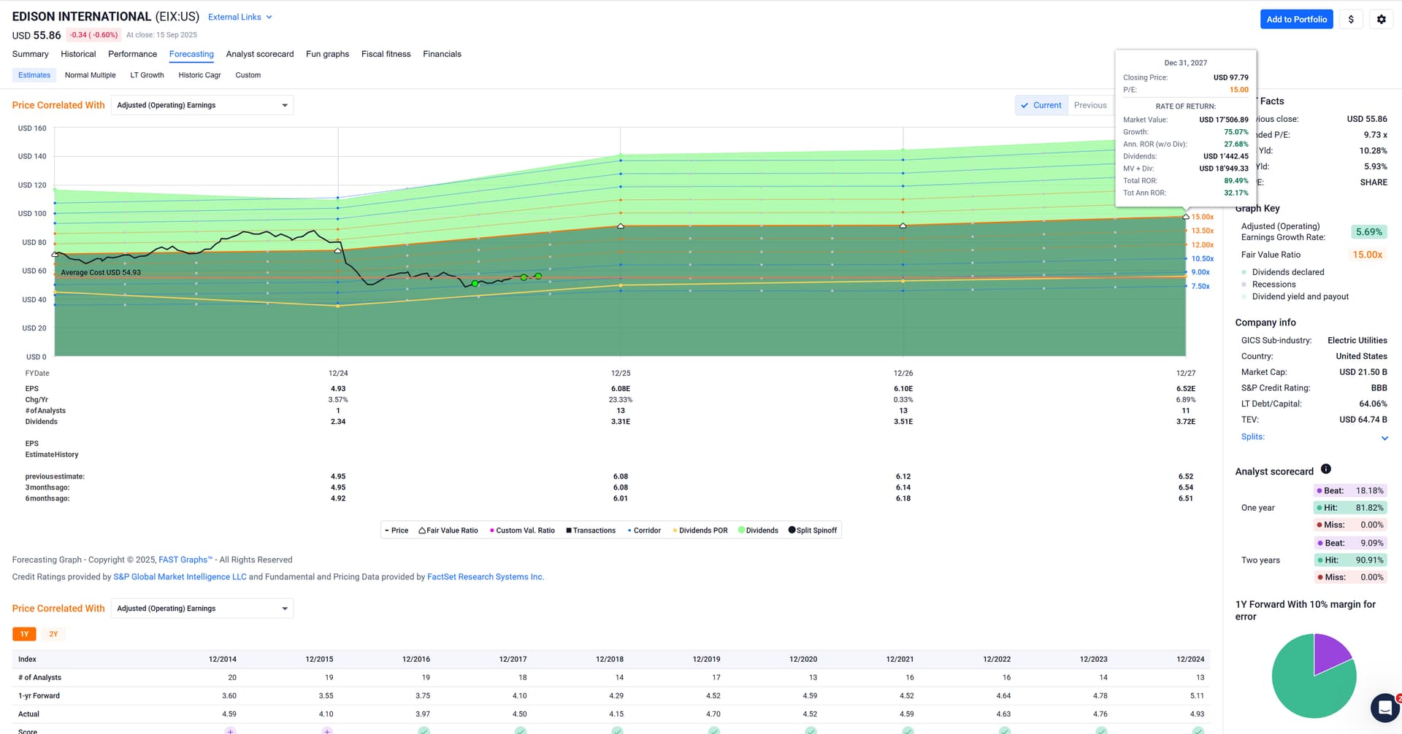
Task: Select the Normal Multiple sub-tab
Action: pyautogui.click(x=90, y=75)
